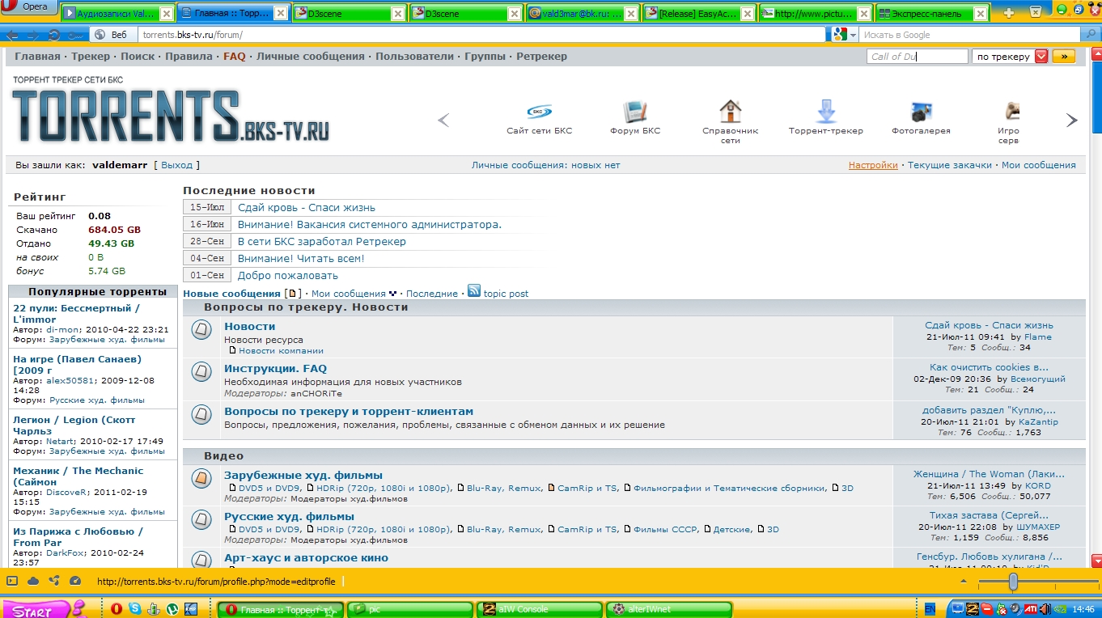Image resolution: width=1102 pixels, height=618 pixels.
Task: Open Ретрекер in the site navigation
Action: (x=542, y=57)
